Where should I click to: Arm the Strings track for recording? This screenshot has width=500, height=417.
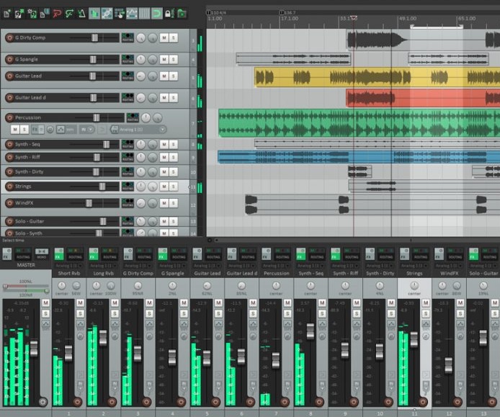9,187
